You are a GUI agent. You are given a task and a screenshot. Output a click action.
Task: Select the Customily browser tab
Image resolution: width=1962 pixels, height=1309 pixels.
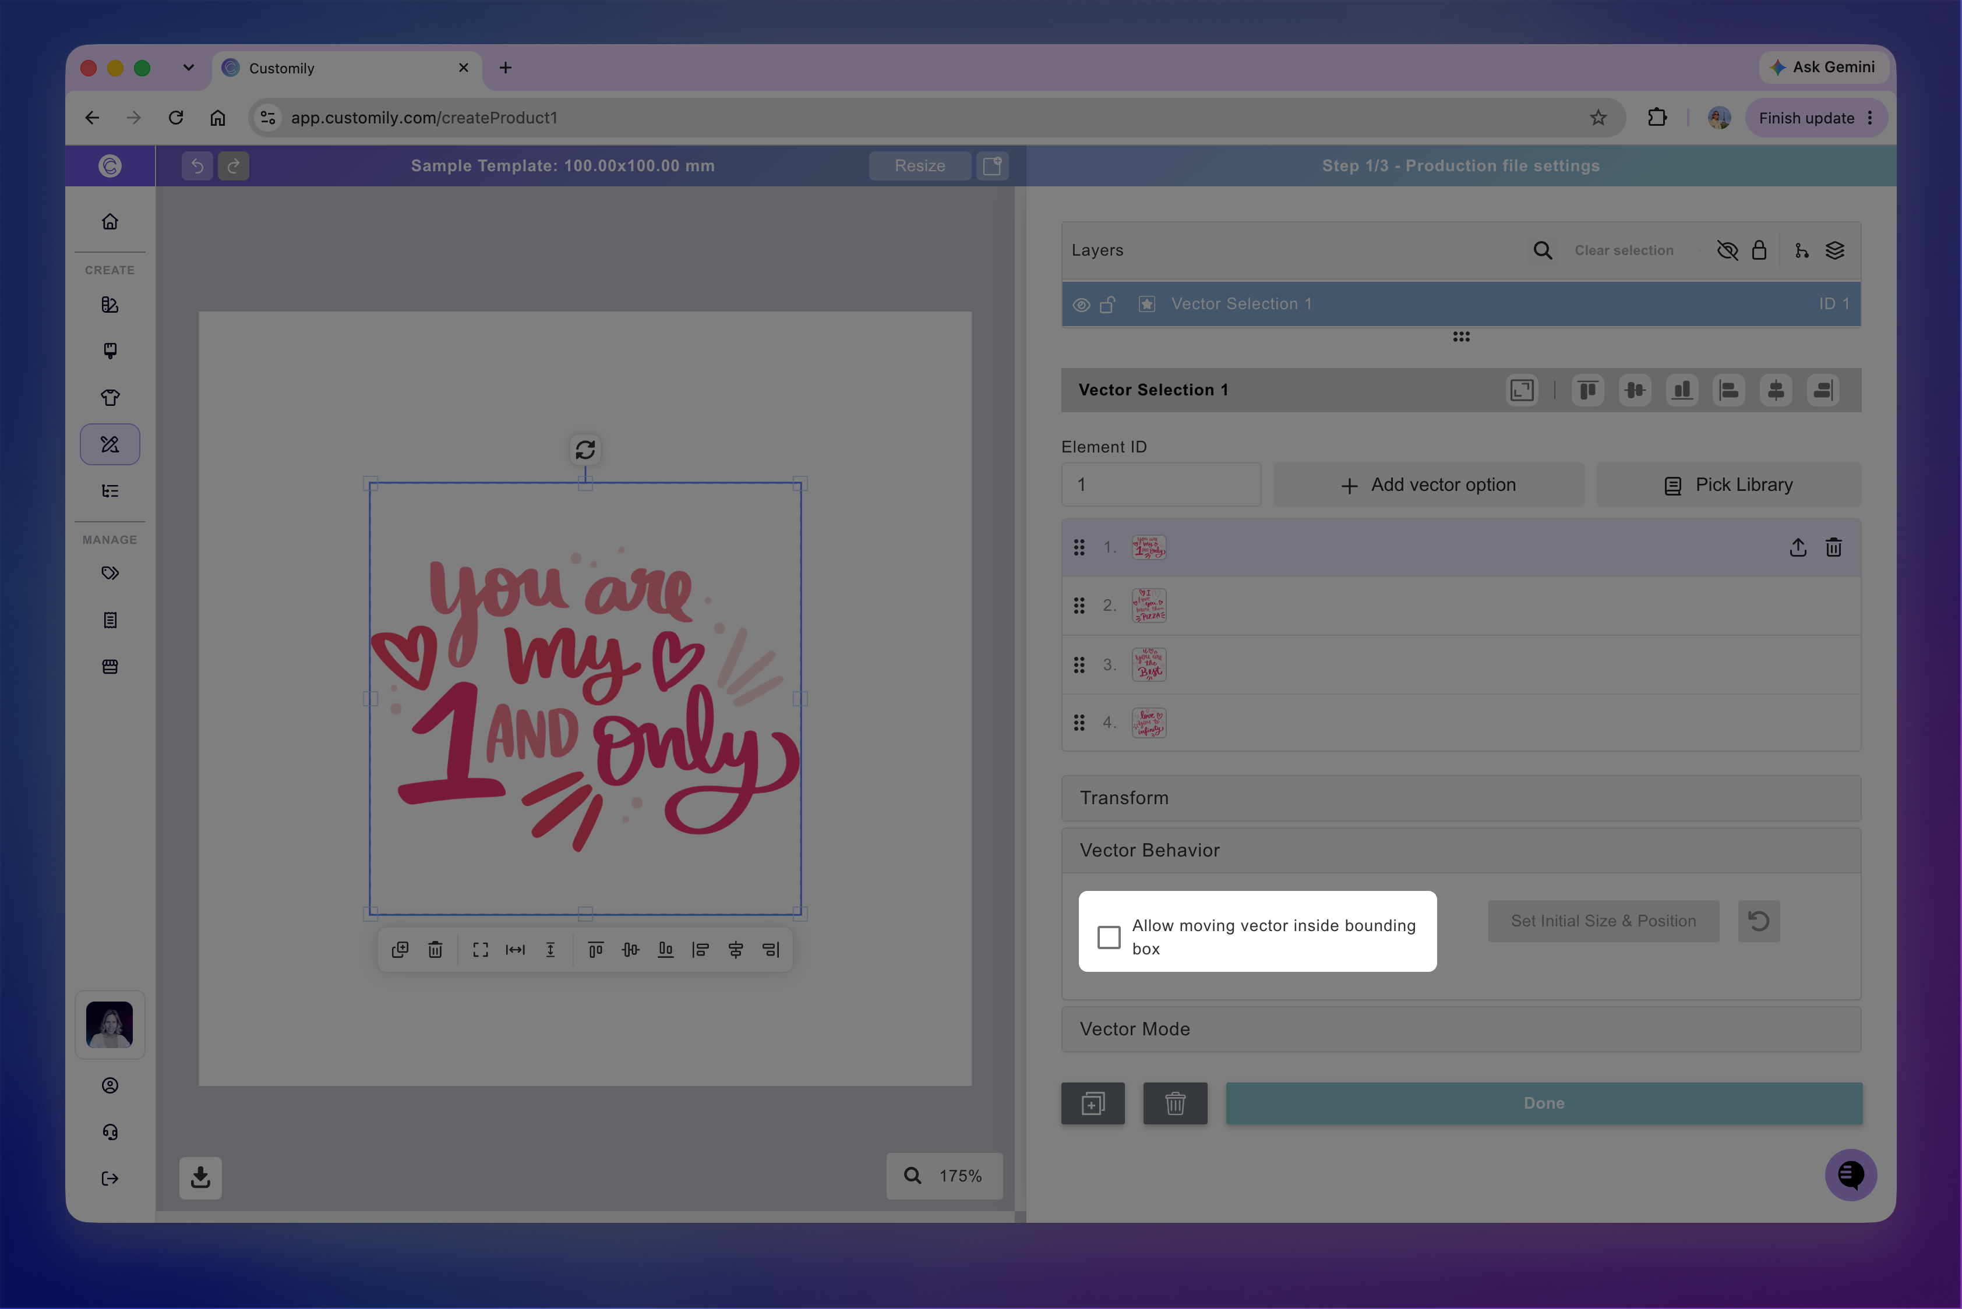[x=347, y=69]
